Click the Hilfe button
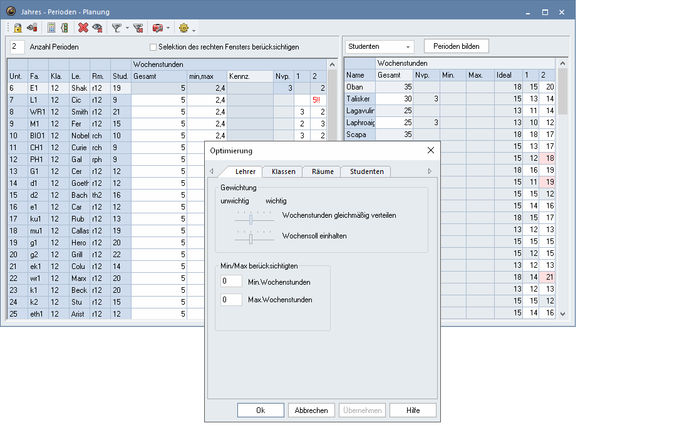Screen dimensions: 682x438 click(x=413, y=410)
